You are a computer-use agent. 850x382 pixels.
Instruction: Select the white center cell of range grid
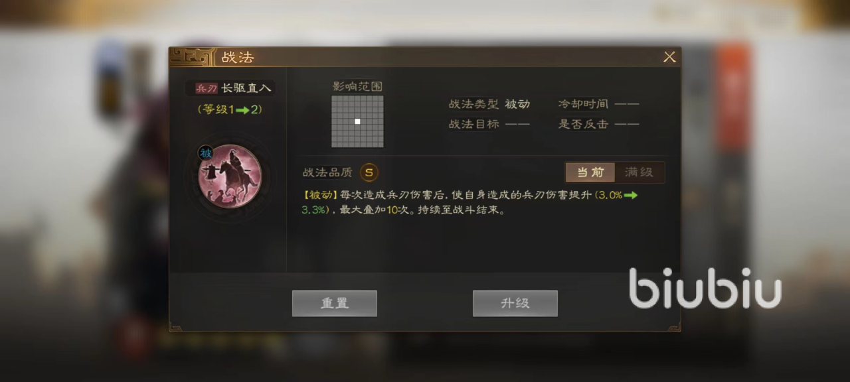click(357, 121)
